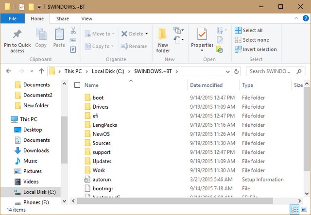Select Phones (F:) drive in navigation pane
311x215 pixels.
pos(32,202)
